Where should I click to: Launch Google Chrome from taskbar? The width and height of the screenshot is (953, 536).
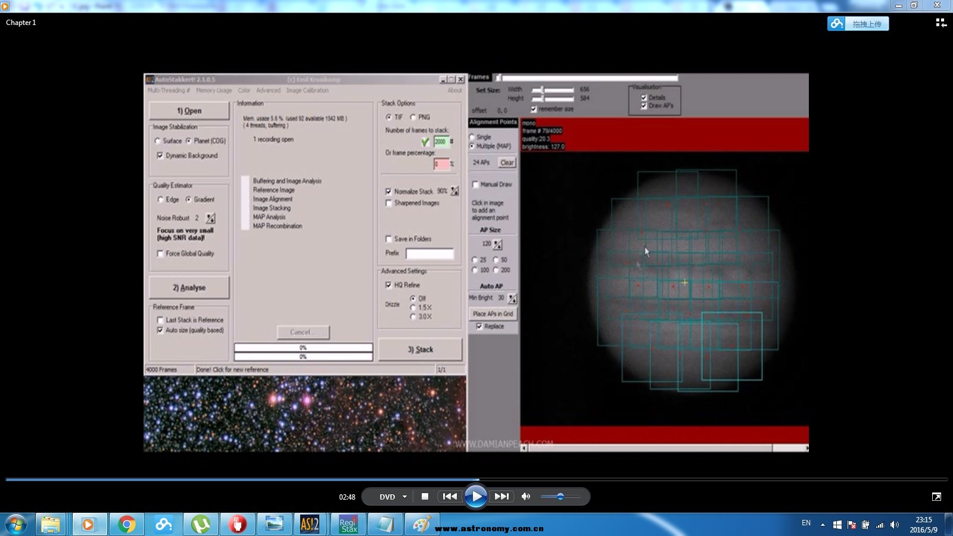pyautogui.click(x=126, y=525)
